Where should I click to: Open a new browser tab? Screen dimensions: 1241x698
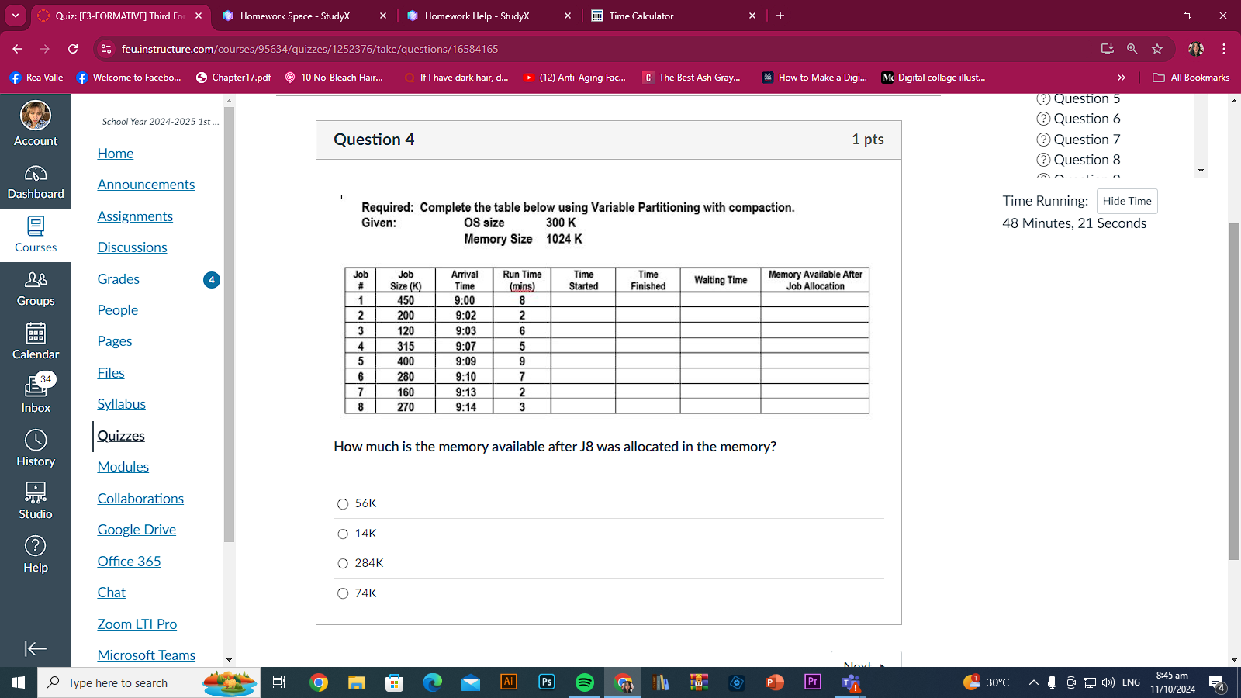tap(780, 16)
